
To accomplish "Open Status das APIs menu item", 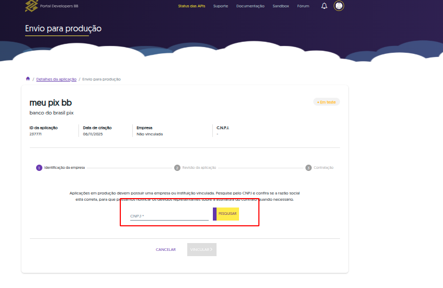I will tap(191, 6).
